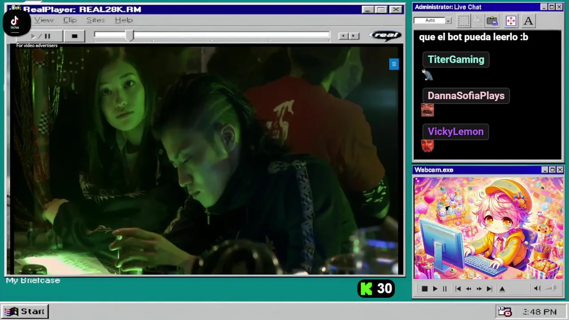Click the Pause button in Webcam.exe controls
569x320 pixels.
pyautogui.click(x=445, y=289)
